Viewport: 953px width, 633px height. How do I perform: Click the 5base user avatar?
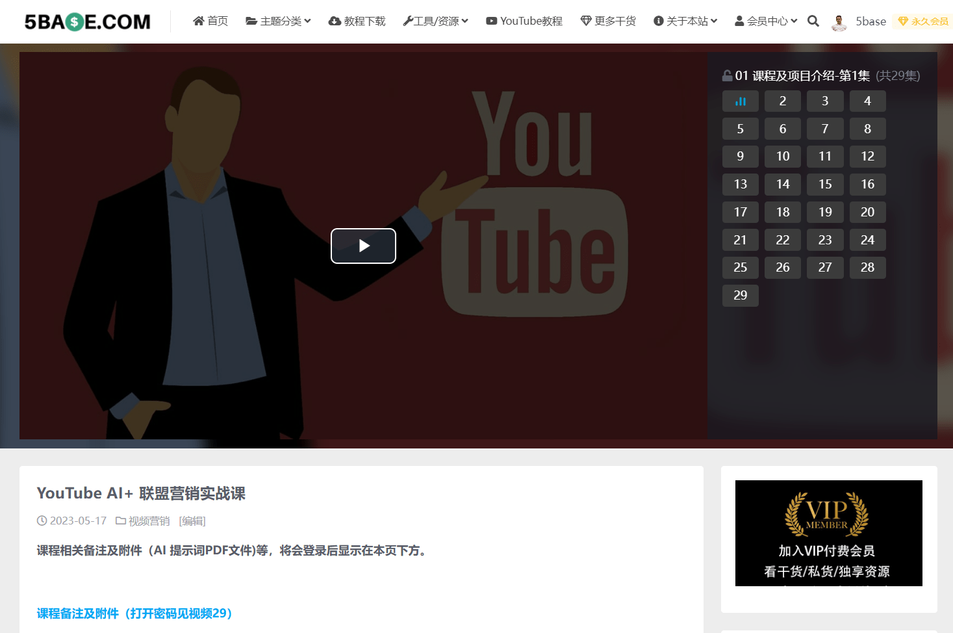(x=839, y=22)
